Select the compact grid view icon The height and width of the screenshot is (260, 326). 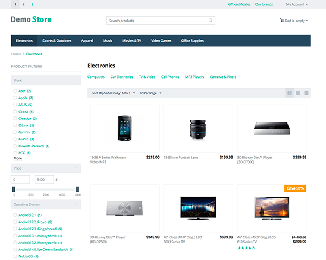click(298, 93)
